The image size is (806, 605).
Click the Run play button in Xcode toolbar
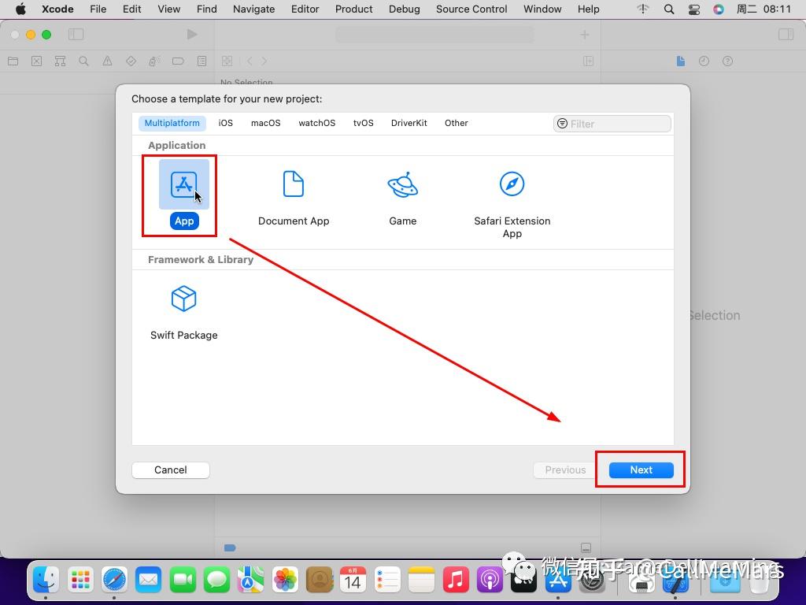tap(192, 35)
